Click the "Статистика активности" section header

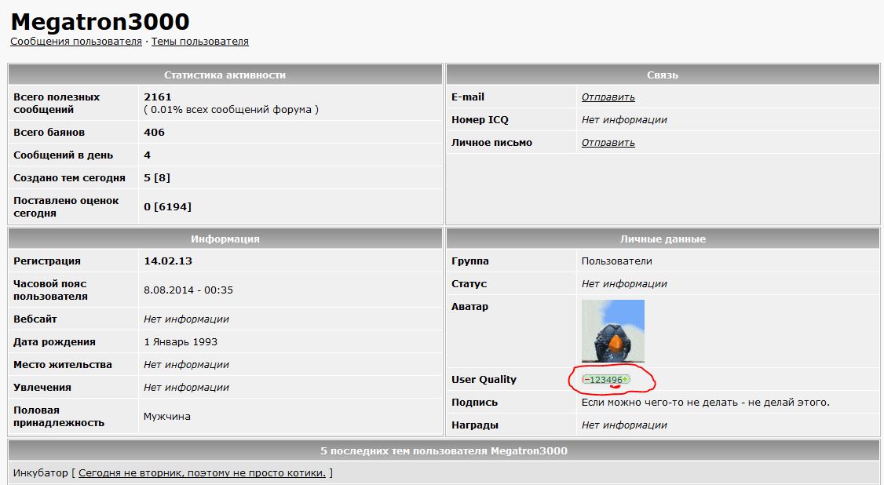click(225, 75)
